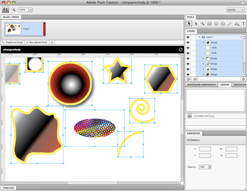Click the canvas horizontal scrollbar thumb

point(92,183)
